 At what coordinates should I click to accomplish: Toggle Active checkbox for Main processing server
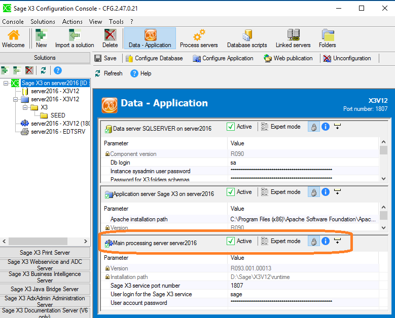tap(231, 241)
